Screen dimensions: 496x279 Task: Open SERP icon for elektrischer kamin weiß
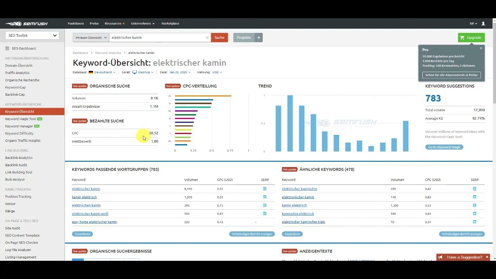[265, 214]
